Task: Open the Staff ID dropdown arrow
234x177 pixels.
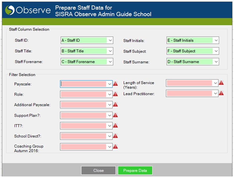Action: click(x=110, y=40)
